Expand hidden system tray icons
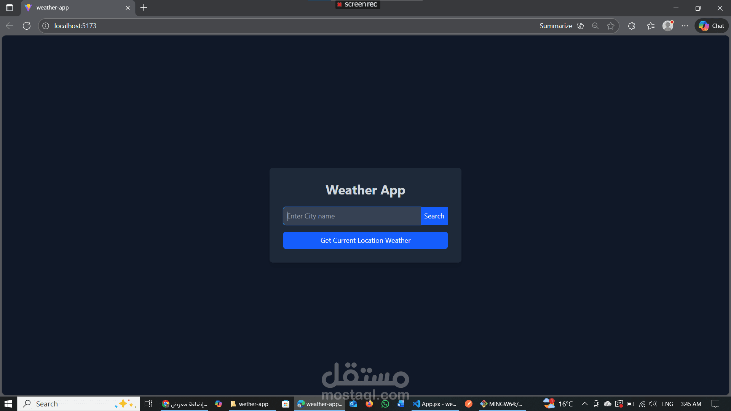This screenshot has width=731, height=411. pos(585,404)
